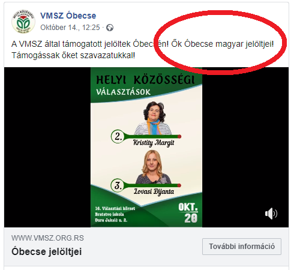The height and width of the screenshot is (270, 294).
Task: Click the OKT. 20 date graphic
Action: coord(188,213)
